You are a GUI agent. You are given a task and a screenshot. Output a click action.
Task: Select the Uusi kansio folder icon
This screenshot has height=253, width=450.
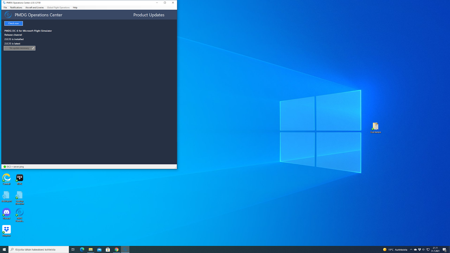(375, 126)
